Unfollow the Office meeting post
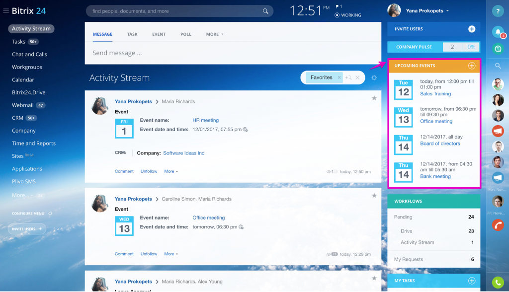Screen dimensions: 509x292 pyautogui.click(x=149, y=254)
